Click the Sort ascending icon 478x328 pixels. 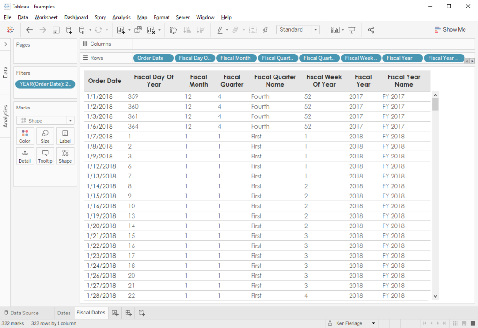click(x=187, y=30)
